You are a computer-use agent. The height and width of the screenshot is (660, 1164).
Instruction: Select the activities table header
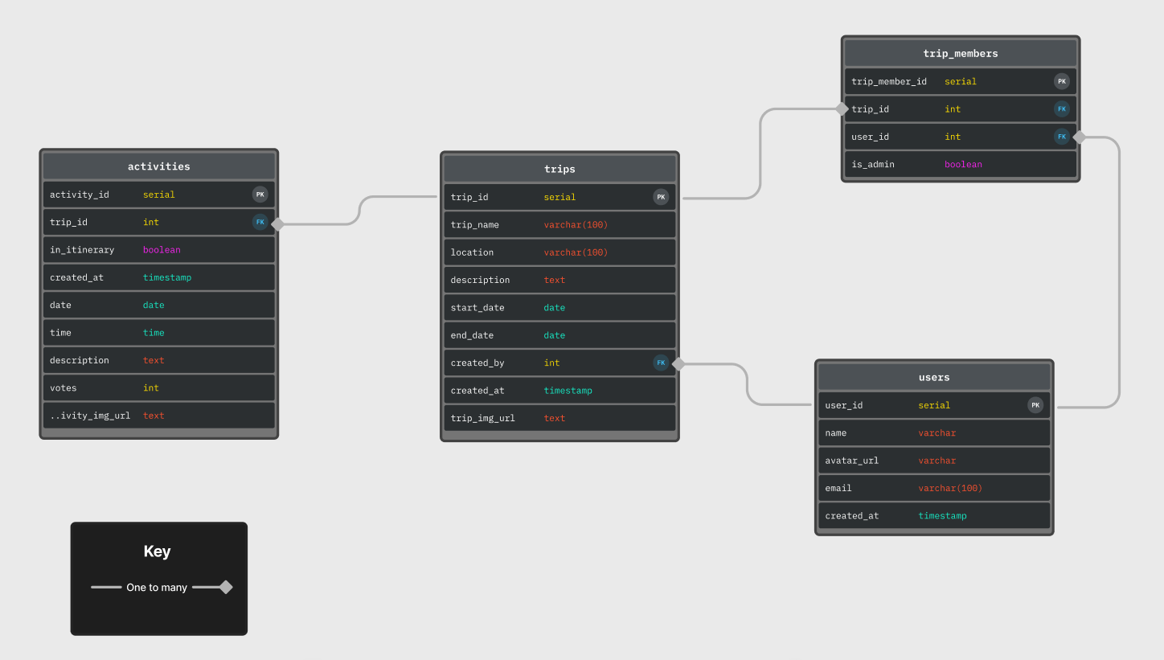pos(158,166)
